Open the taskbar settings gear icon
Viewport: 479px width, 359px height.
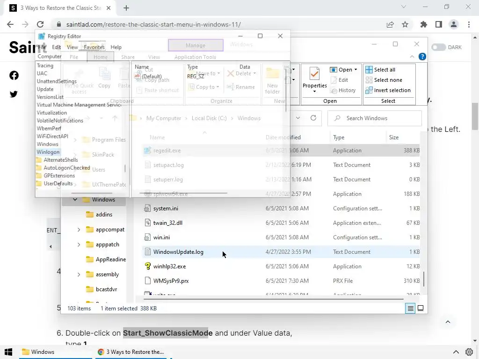469,352
